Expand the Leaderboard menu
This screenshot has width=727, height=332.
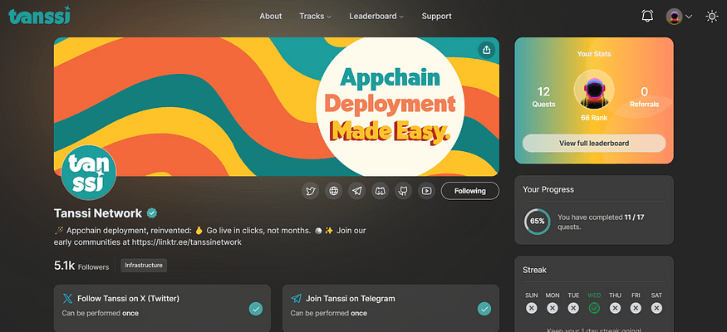[x=376, y=17]
